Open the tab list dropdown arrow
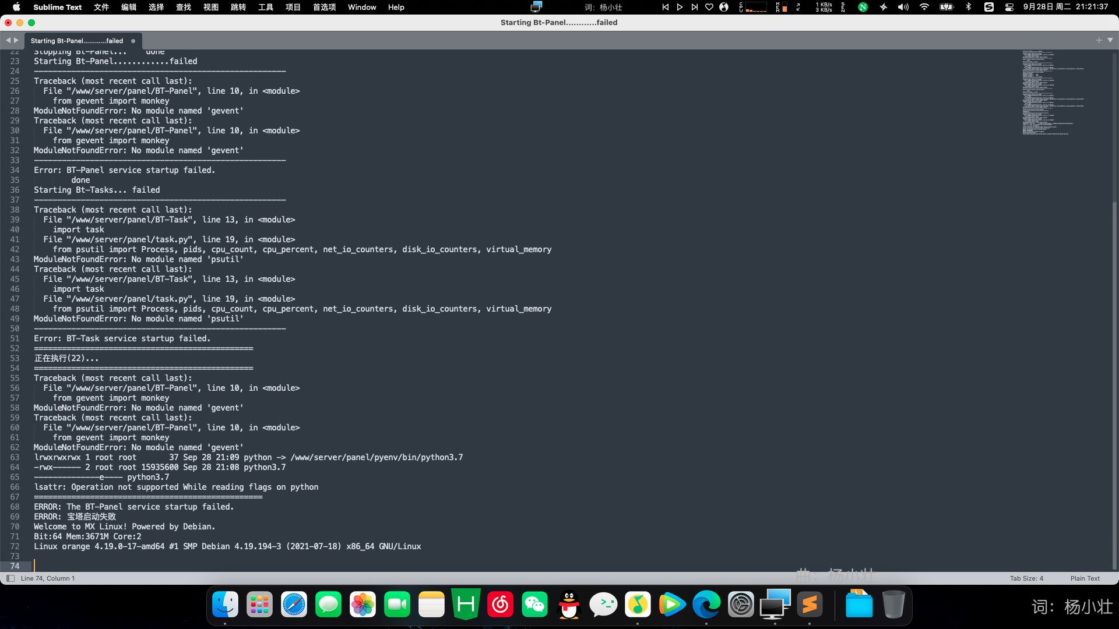Screen dimensions: 1119x629 pos(1110,40)
